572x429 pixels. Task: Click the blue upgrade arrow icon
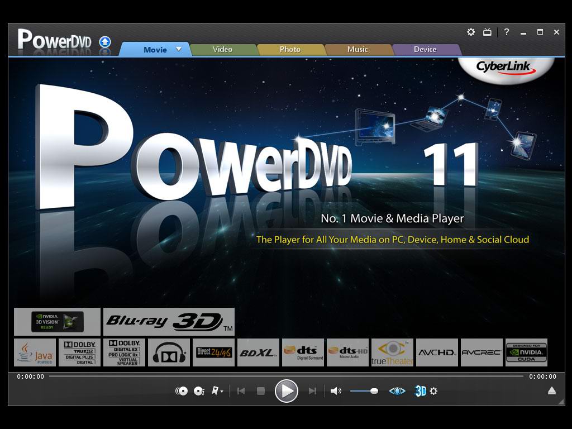click(105, 42)
